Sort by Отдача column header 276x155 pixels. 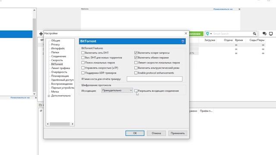228,40
